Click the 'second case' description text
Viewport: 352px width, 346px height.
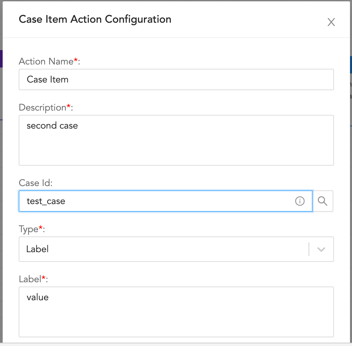coord(52,126)
